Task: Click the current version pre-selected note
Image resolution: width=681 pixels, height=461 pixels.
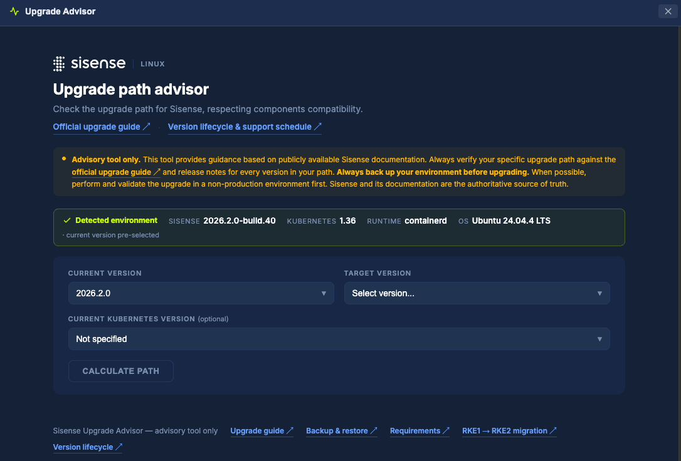Action: (x=111, y=235)
